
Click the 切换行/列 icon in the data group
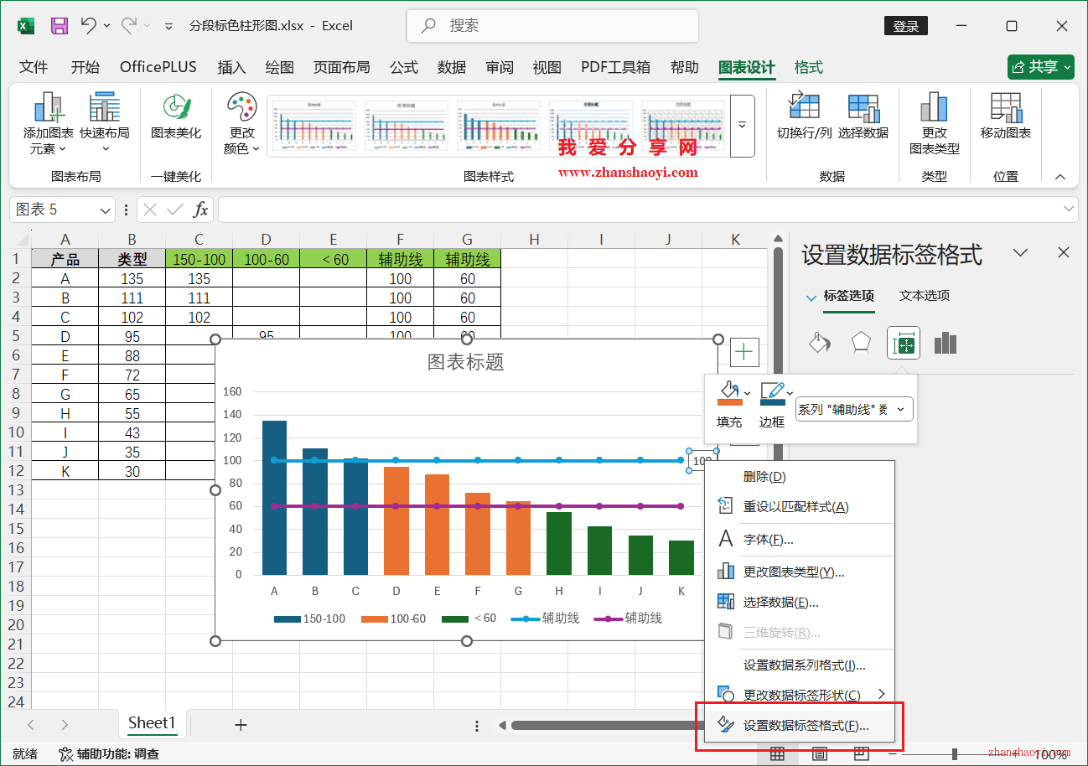803,117
